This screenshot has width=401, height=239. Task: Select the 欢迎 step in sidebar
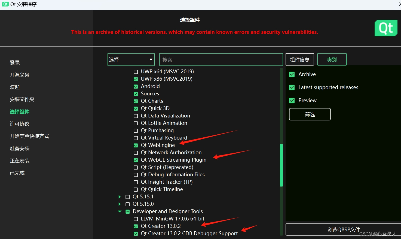[x=15, y=87]
